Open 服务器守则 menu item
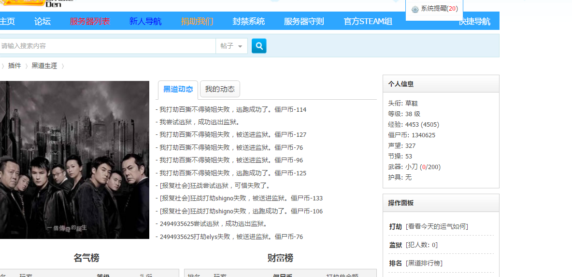The width and height of the screenshot is (572, 277). pos(304,21)
